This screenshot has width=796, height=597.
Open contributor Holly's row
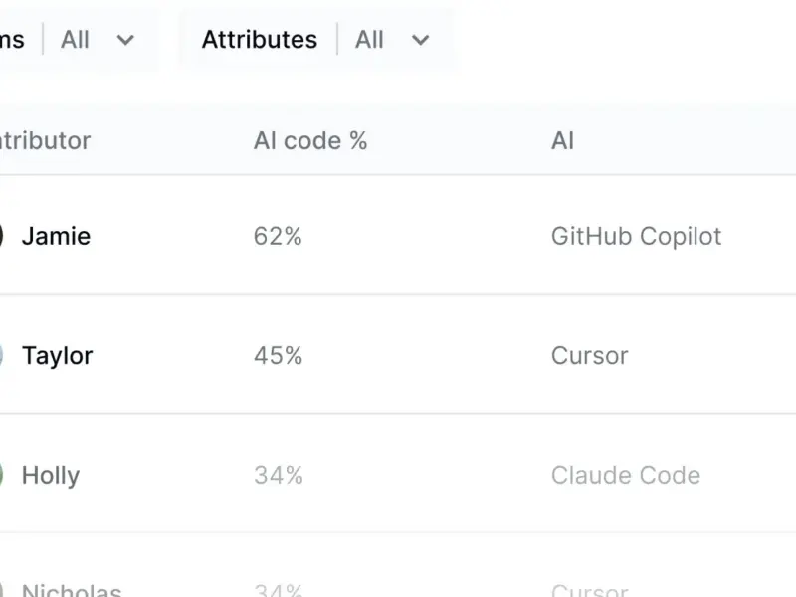pos(398,474)
